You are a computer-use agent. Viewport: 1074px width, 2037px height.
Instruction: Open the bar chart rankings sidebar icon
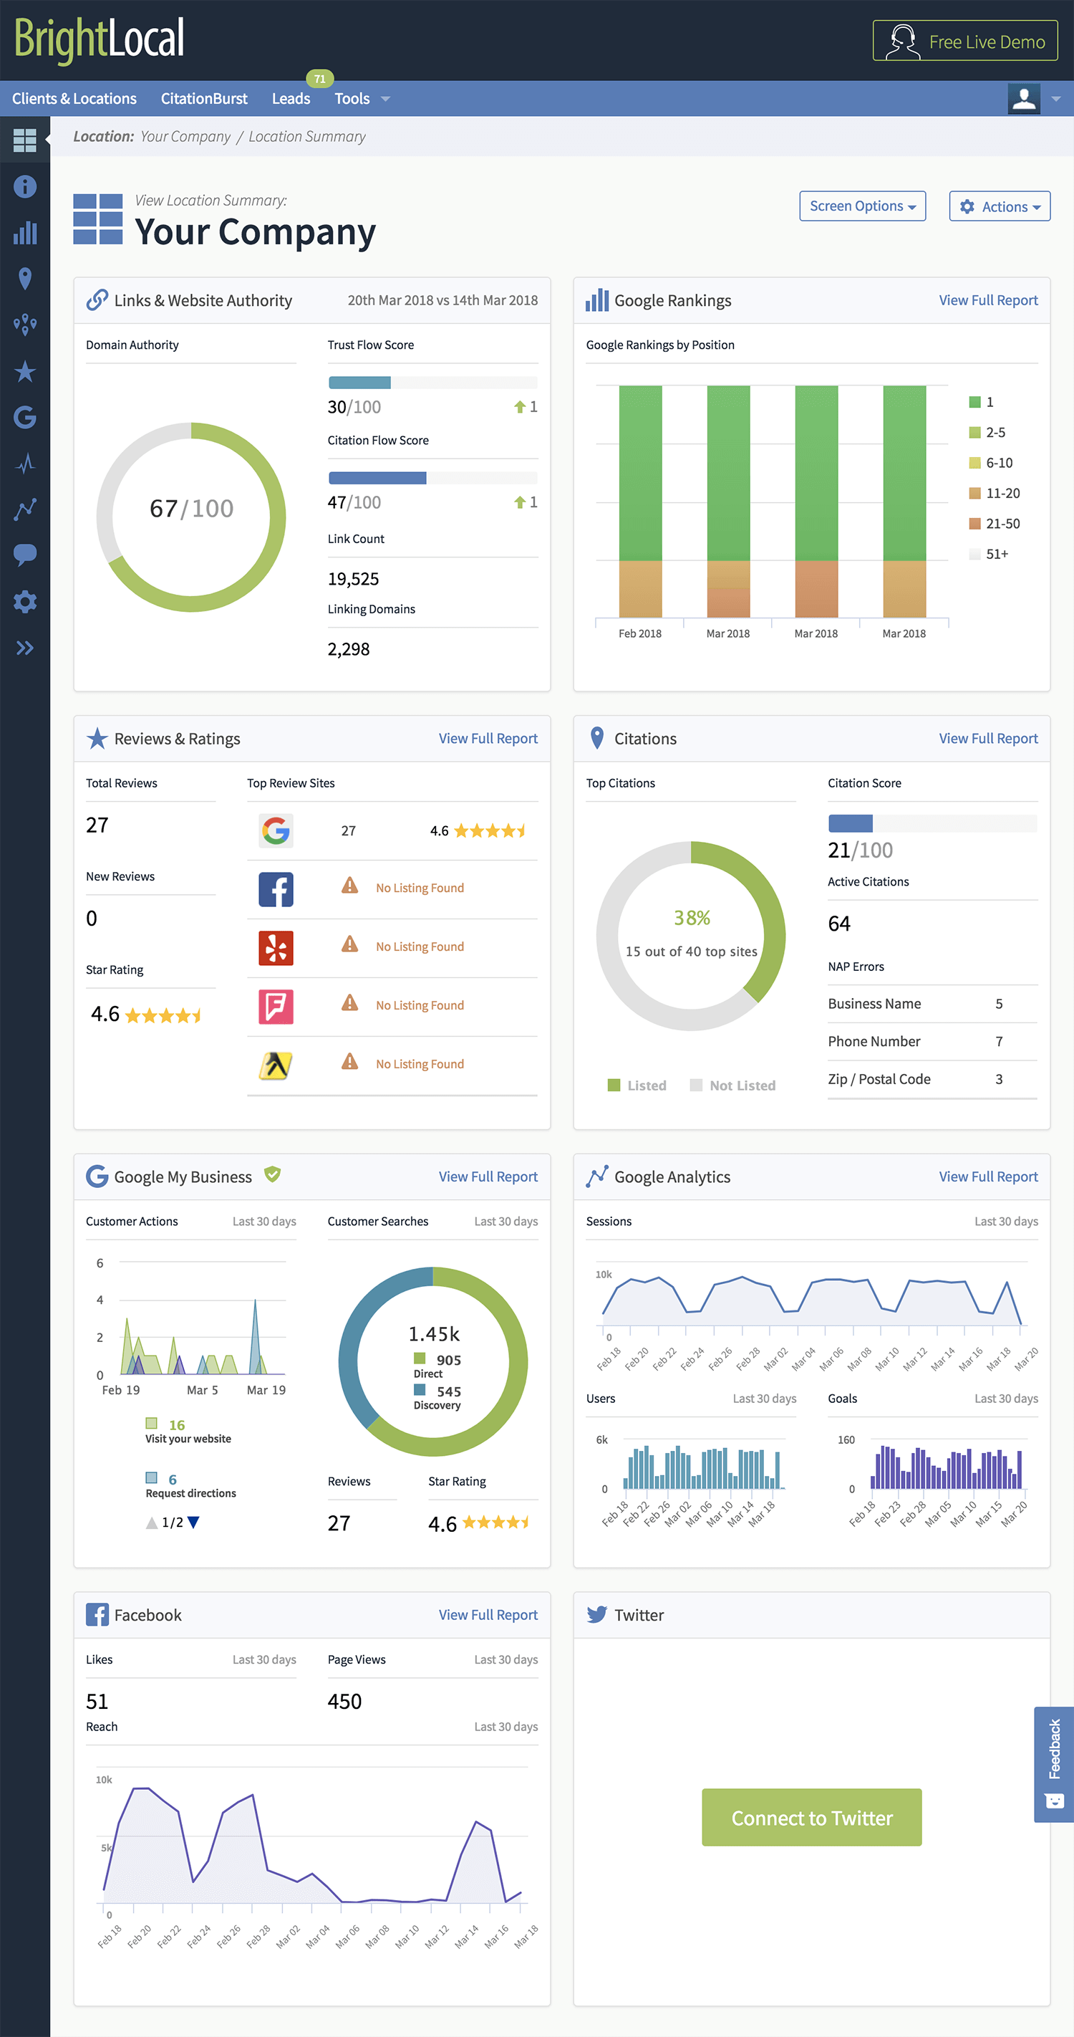(24, 232)
